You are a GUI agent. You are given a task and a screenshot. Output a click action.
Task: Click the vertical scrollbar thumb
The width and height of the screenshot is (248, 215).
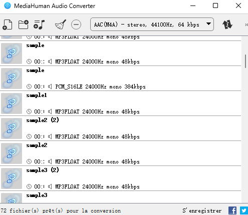(x=245, y=61)
